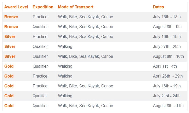This screenshot has width=189, height=113.
Task: Click the April 1st - 4th date cell
Action: (165, 66)
